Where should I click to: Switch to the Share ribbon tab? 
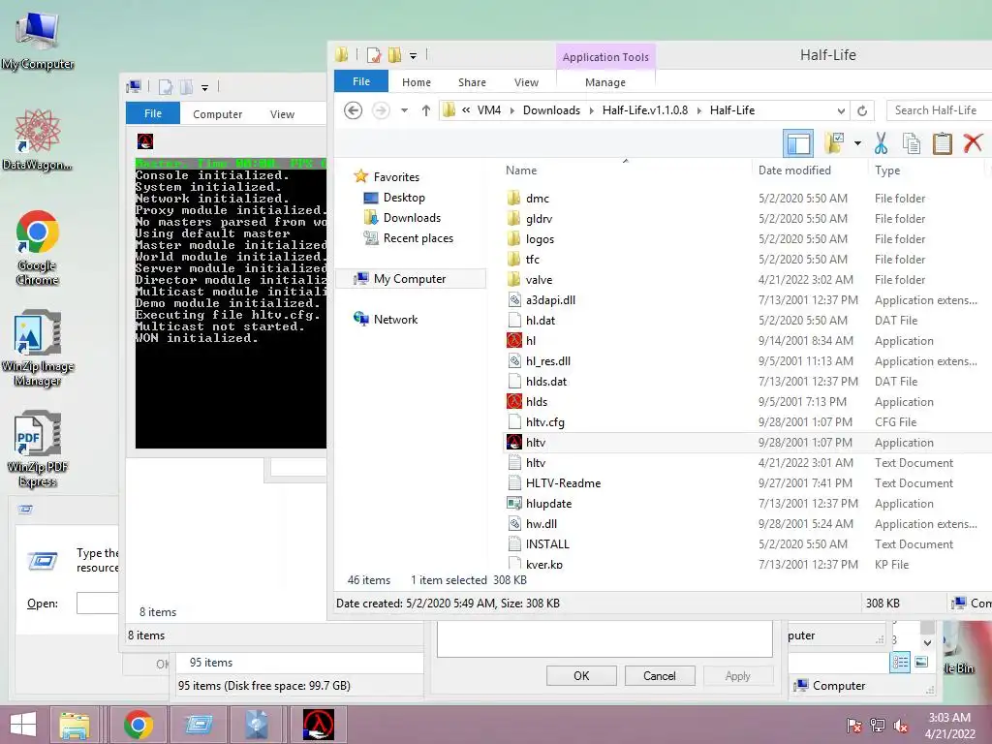pos(472,82)
